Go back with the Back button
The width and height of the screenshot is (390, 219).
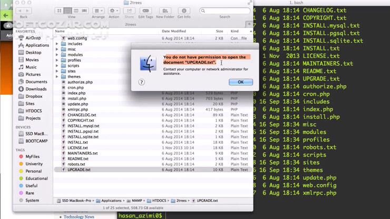[20, 11]
